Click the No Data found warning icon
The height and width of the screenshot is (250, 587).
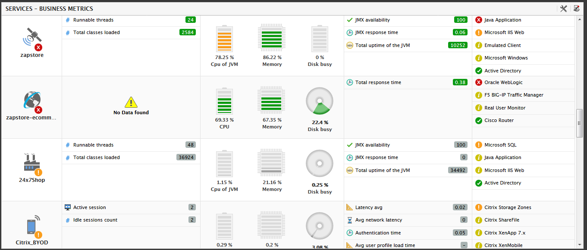coord(131,102)
